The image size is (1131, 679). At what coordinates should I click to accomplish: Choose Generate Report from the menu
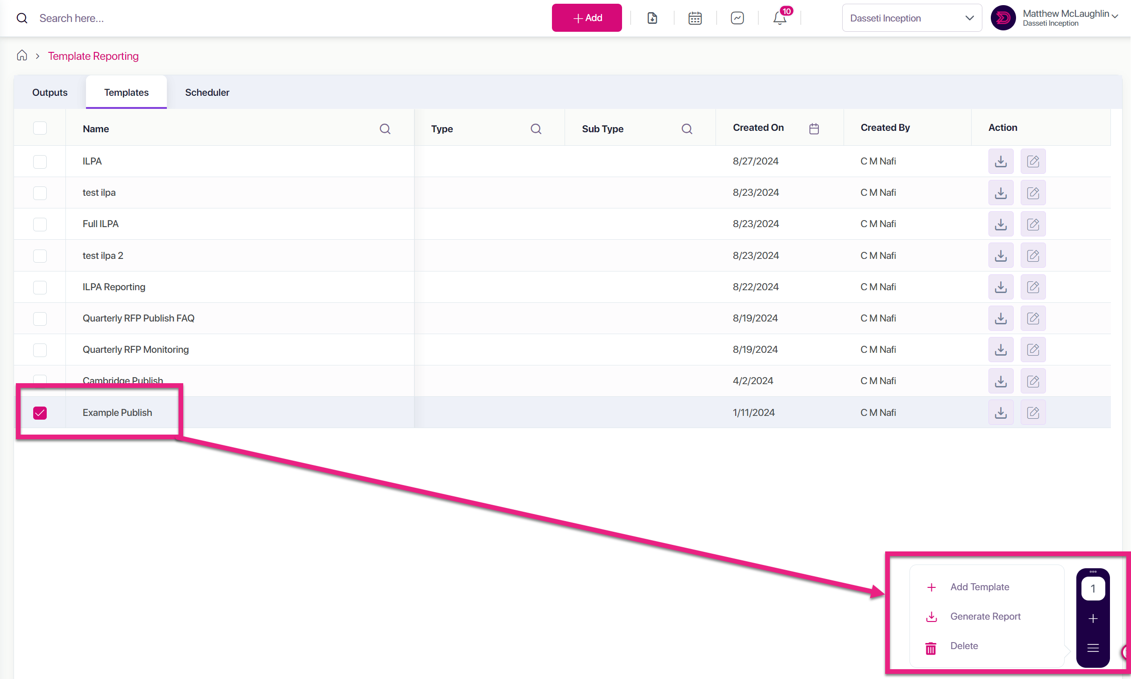tap(985, 616)
